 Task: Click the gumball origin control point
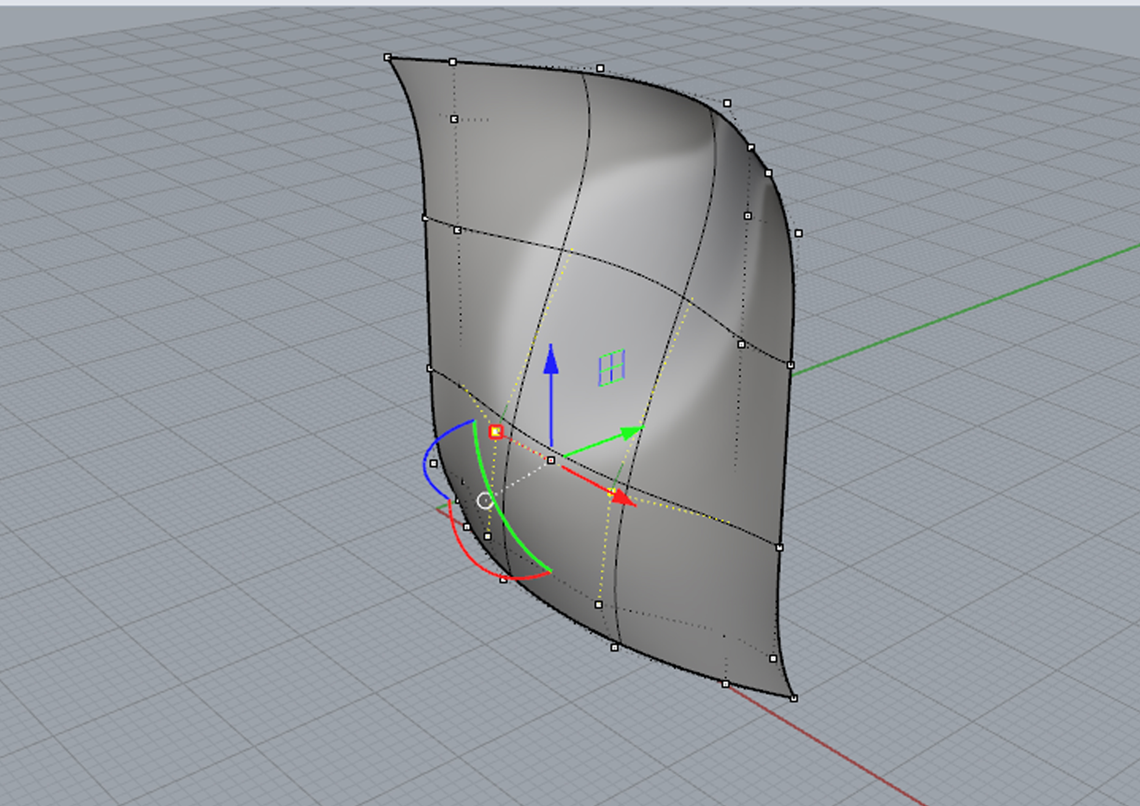click(x=551, y=461)
